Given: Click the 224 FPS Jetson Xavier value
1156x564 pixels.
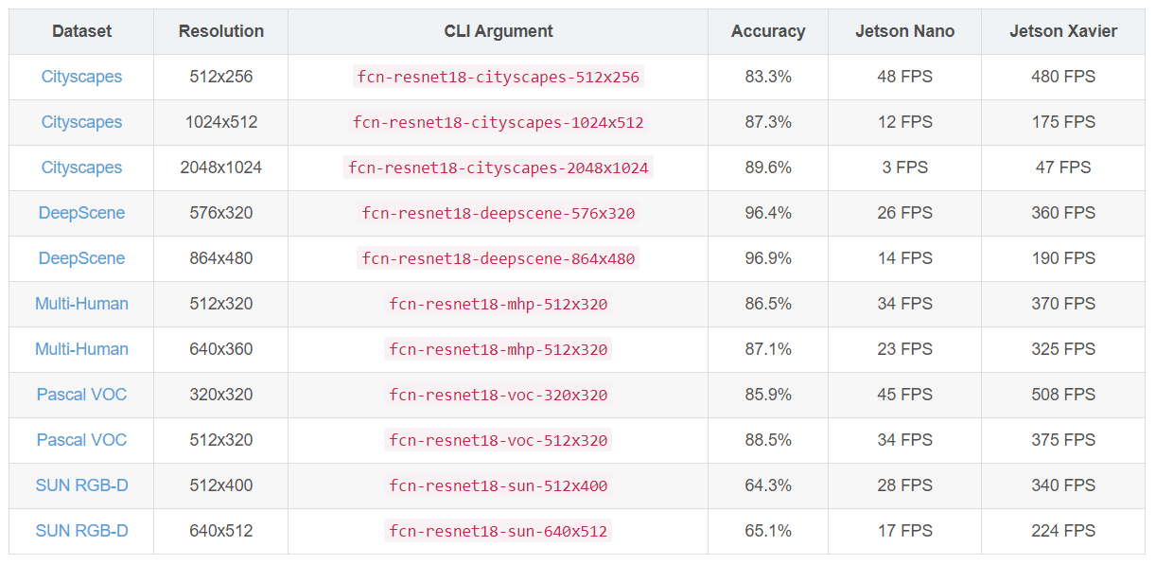Looking at the screenshot, I should click(x=1063, y=531).
